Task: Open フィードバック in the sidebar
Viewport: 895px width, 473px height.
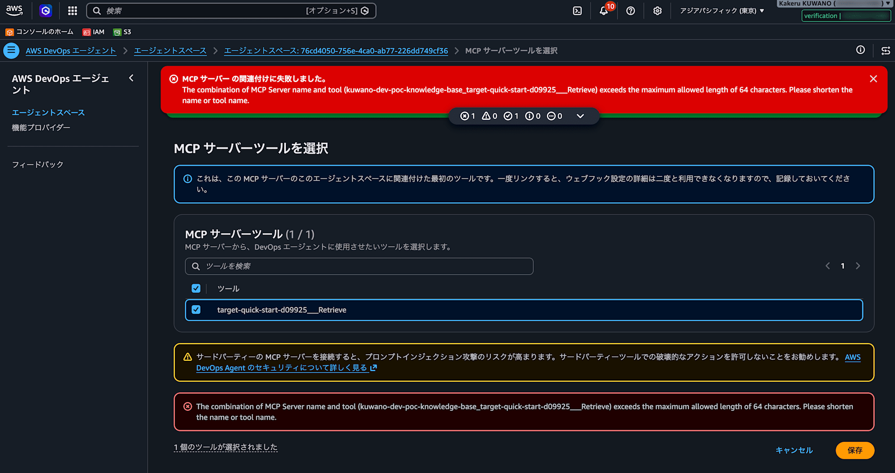Action: click(38, 164)
